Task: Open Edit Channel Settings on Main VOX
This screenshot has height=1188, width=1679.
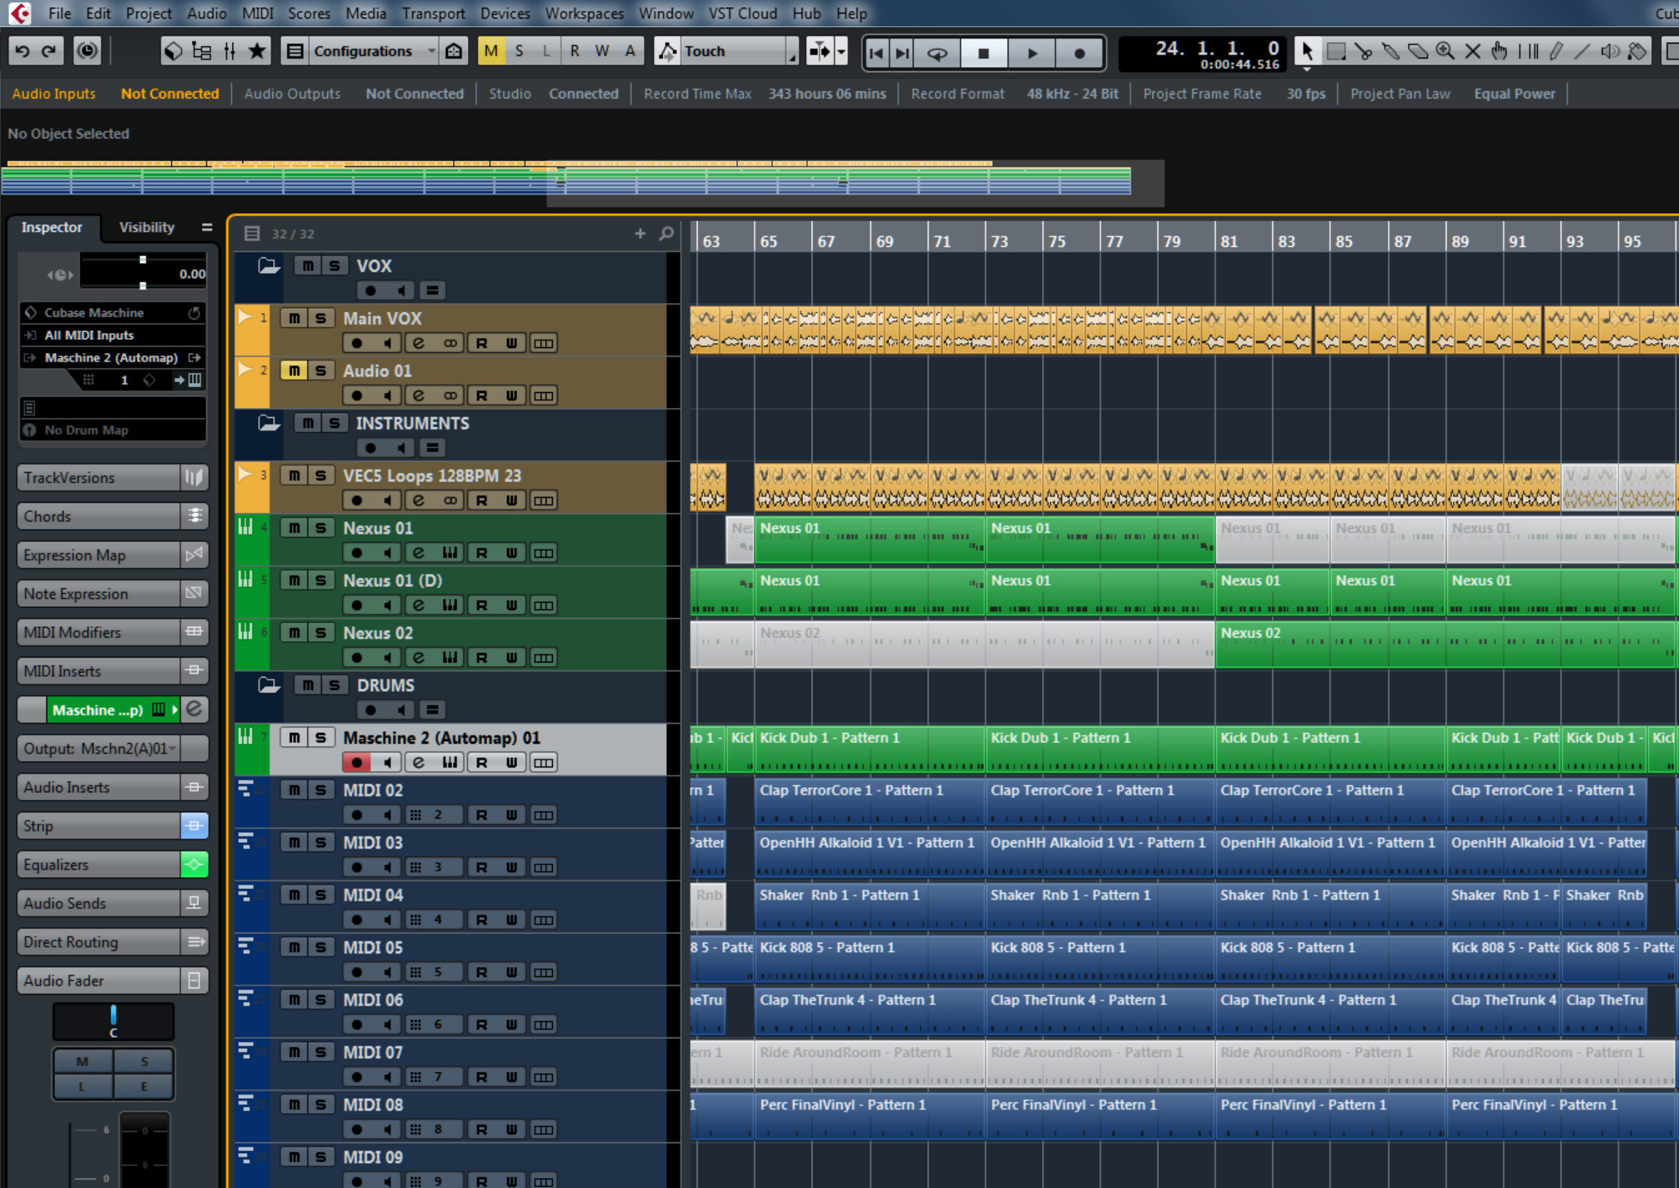Action: click(418, 343)
